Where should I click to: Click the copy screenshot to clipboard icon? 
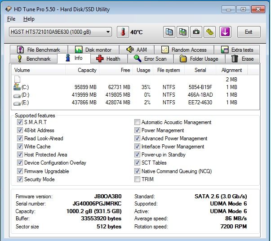coord(182,32)
